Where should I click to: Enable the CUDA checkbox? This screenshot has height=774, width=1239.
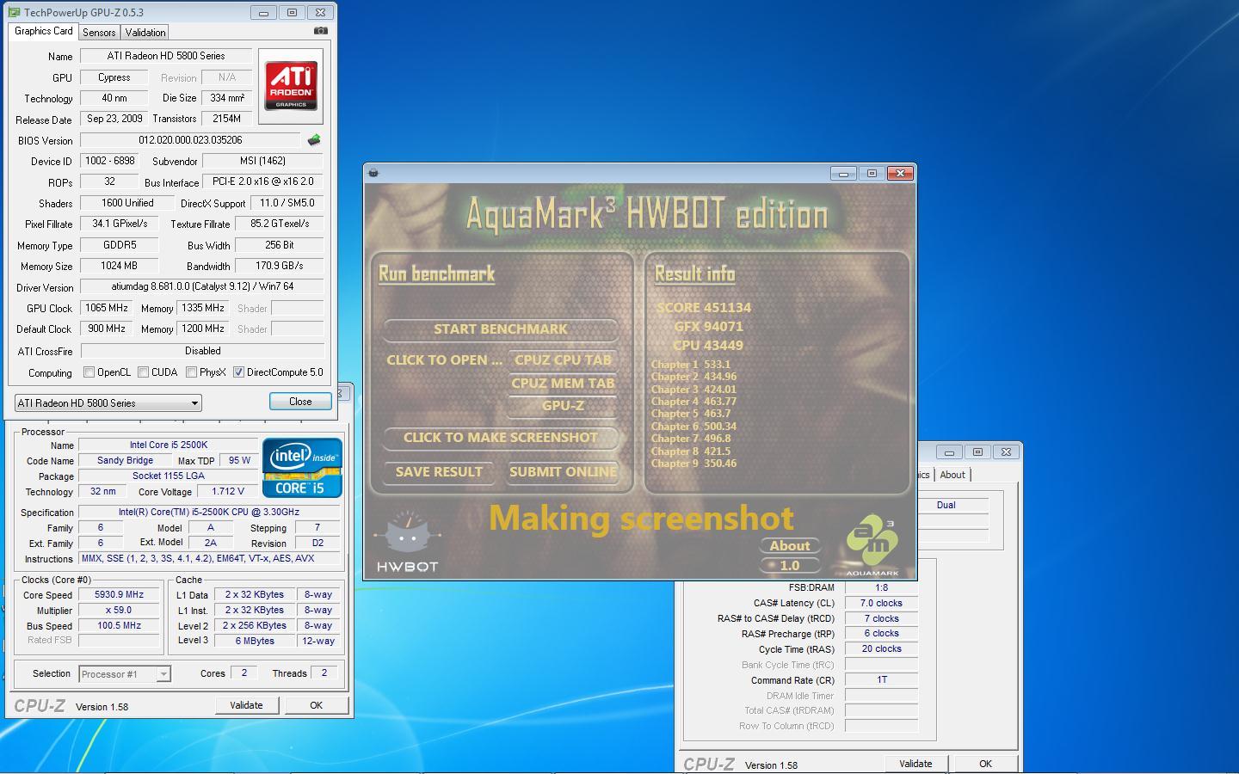pyautogui.click(x=143, y=372)
